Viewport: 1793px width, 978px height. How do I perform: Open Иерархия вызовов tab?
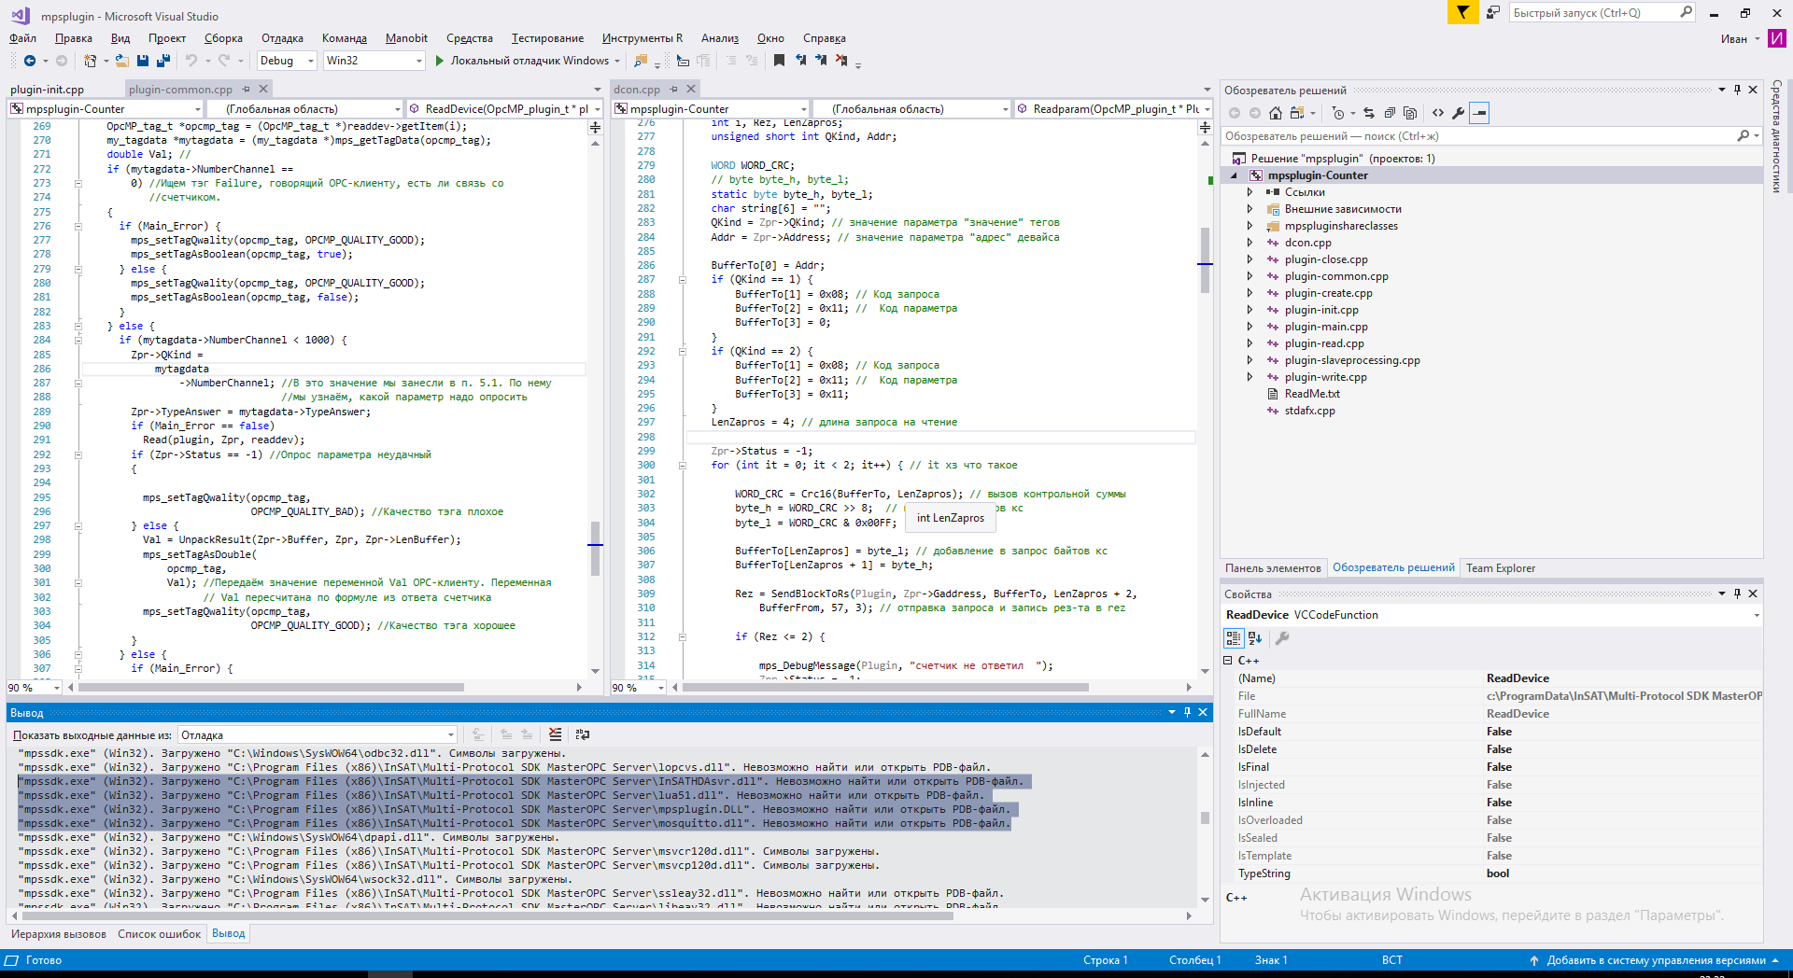(x=58, y=934)
